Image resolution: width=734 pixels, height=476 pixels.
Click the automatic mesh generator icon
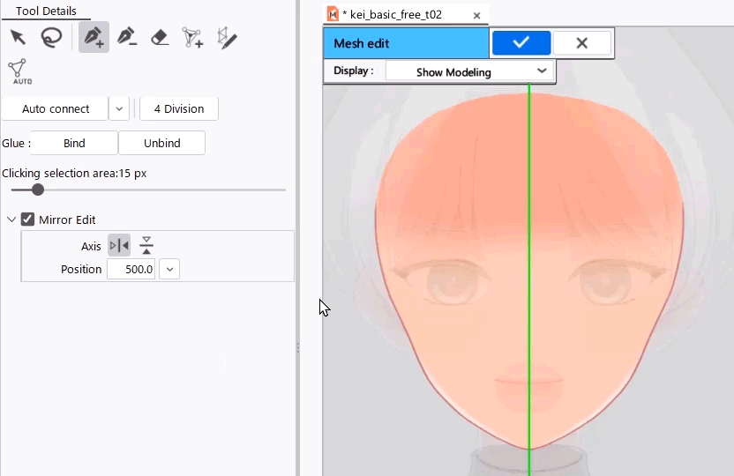19,71
